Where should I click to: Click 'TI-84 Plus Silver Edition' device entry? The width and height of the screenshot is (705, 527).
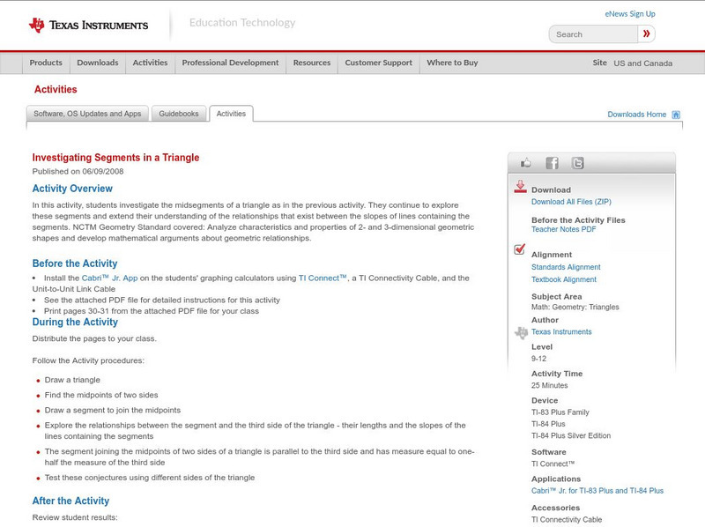pyautogui.click(x=571, y=435)
